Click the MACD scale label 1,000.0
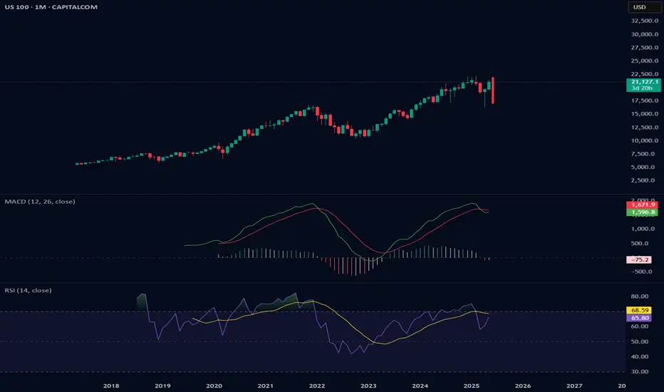The height and width of the screenshot is (392, 664). (643, 229)
